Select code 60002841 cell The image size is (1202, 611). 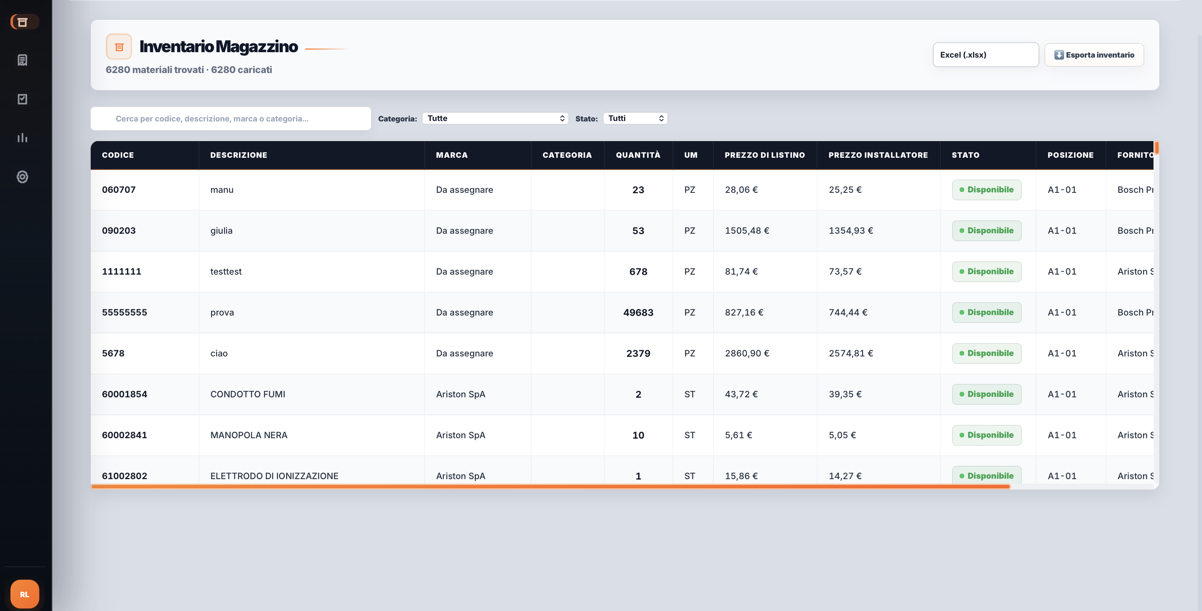point(145,435)
